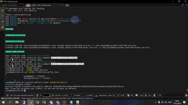Screen dimensions: 188x105
Task: Open Telegram from the taskbar
Action: 58,102
